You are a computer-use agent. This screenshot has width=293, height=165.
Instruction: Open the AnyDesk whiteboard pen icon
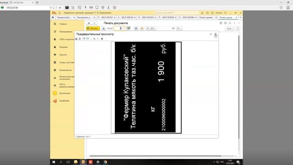pos(109,7)
